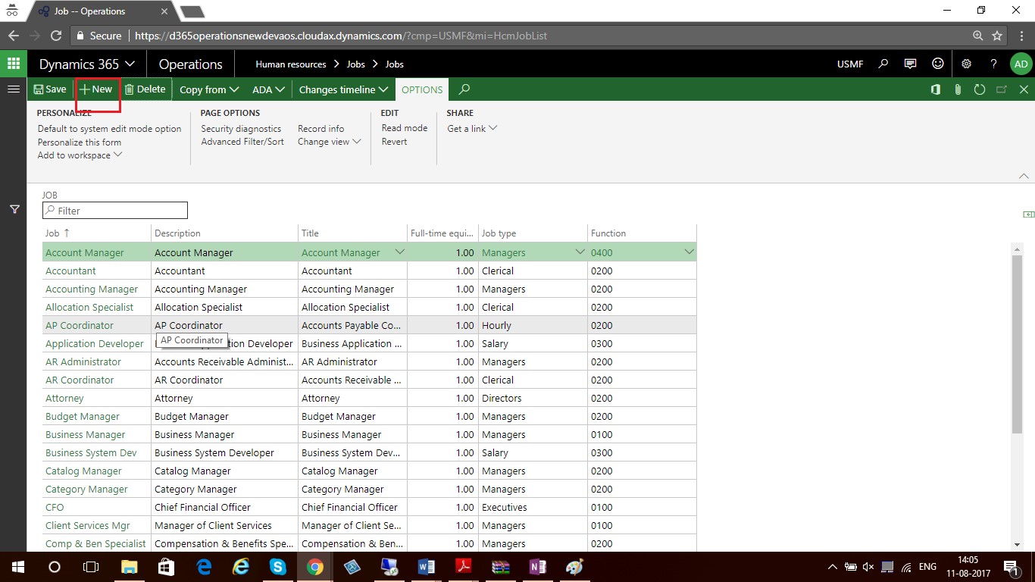The height and width of the screenshot is (582, 1035).
Task: Click the attachments paperclip icon
Action: 958,89
